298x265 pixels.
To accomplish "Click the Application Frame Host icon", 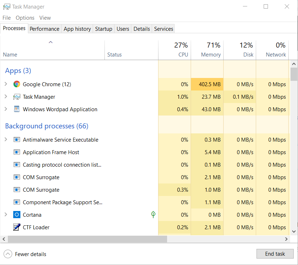I will 17,152.
